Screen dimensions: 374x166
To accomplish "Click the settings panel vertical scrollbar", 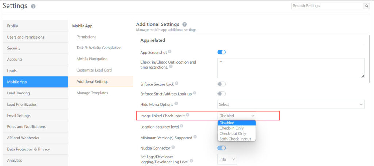I will (370, 59).
